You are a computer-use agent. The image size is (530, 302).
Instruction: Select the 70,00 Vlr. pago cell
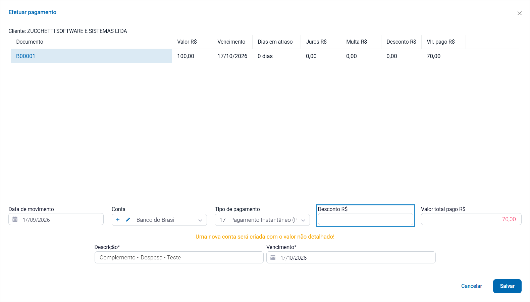434,56
